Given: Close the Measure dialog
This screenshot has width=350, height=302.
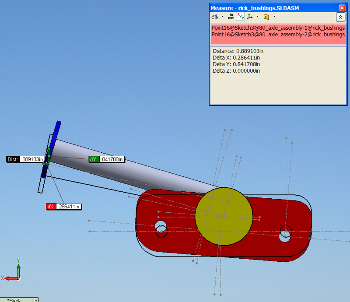Looking at the screenshot, I should coord(342,8).
